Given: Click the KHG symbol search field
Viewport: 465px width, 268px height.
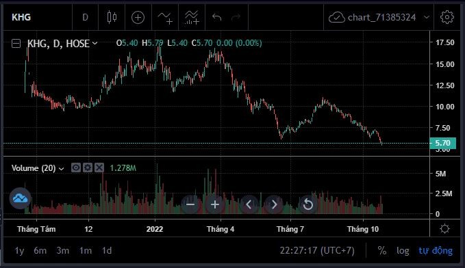Looking at the screenshot, I should point(38,17).
